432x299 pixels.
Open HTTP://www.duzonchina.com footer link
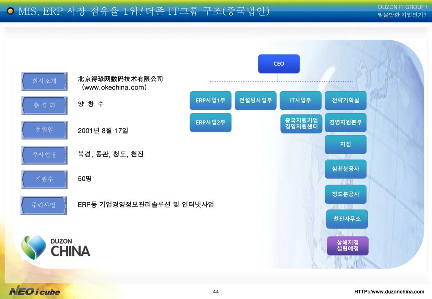click(x=389, y=291)
